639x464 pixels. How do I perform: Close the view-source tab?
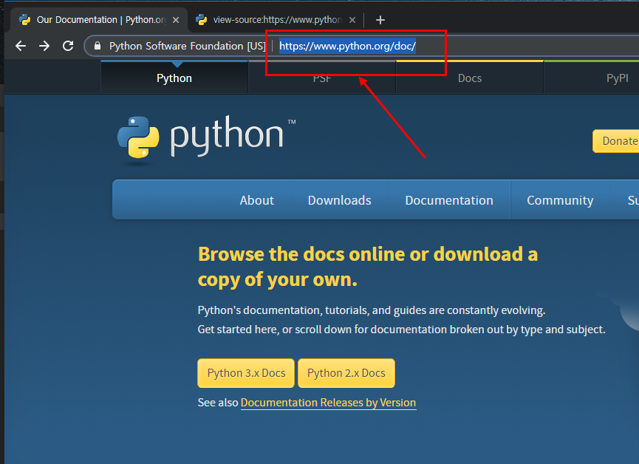pos(352,20)
